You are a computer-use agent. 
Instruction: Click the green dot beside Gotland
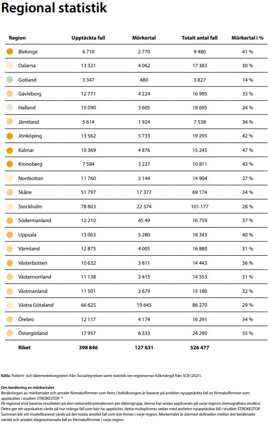(x=10, y=80)
